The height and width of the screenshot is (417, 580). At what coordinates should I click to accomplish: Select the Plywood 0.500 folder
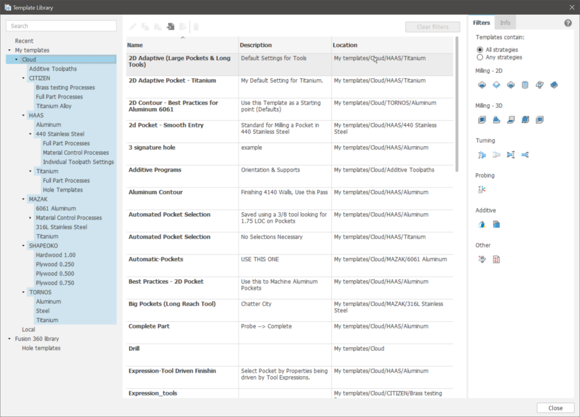(55, 274)
